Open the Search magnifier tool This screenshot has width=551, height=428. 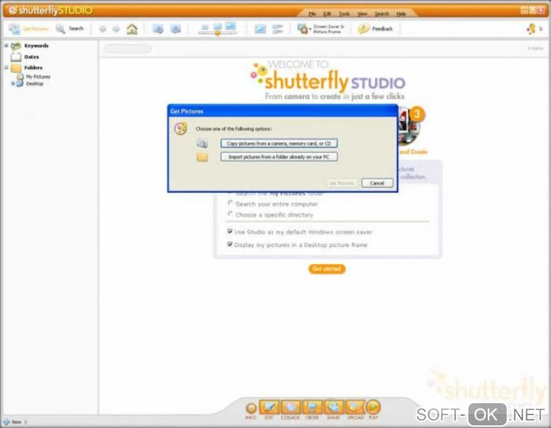[61, 29]
